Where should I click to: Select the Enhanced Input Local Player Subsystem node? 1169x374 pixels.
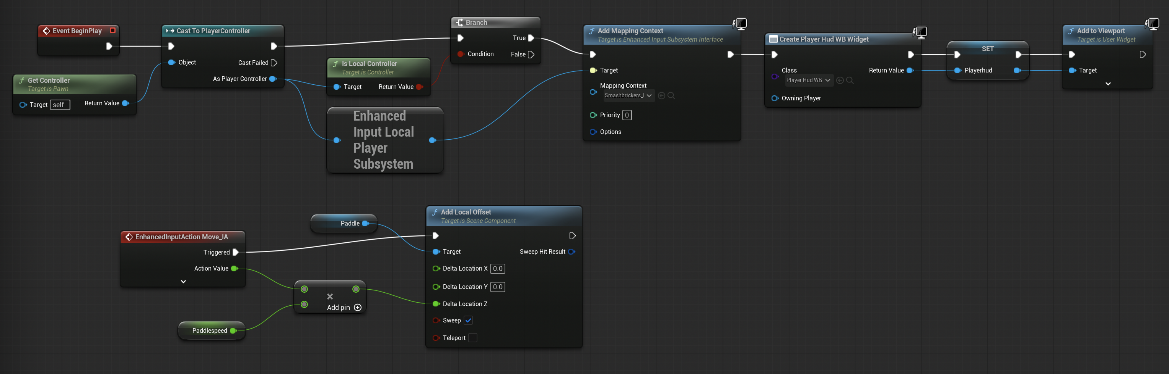[x=385, y=140]
